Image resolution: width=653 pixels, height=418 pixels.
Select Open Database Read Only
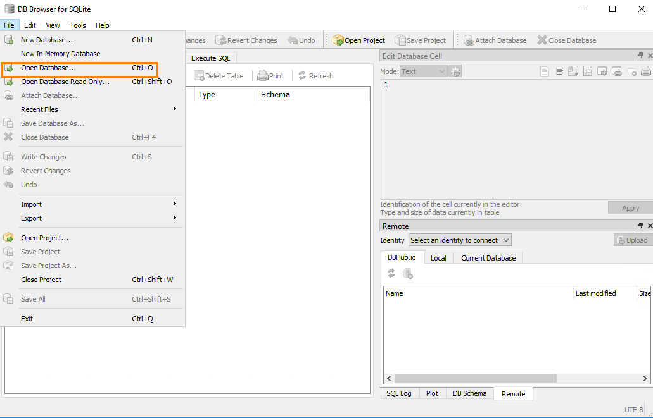[x=93, y=82]
